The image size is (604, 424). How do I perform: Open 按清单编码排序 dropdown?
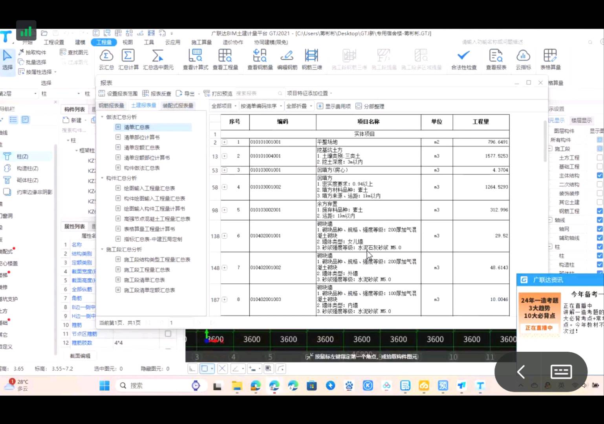click(x=262, y=106)
